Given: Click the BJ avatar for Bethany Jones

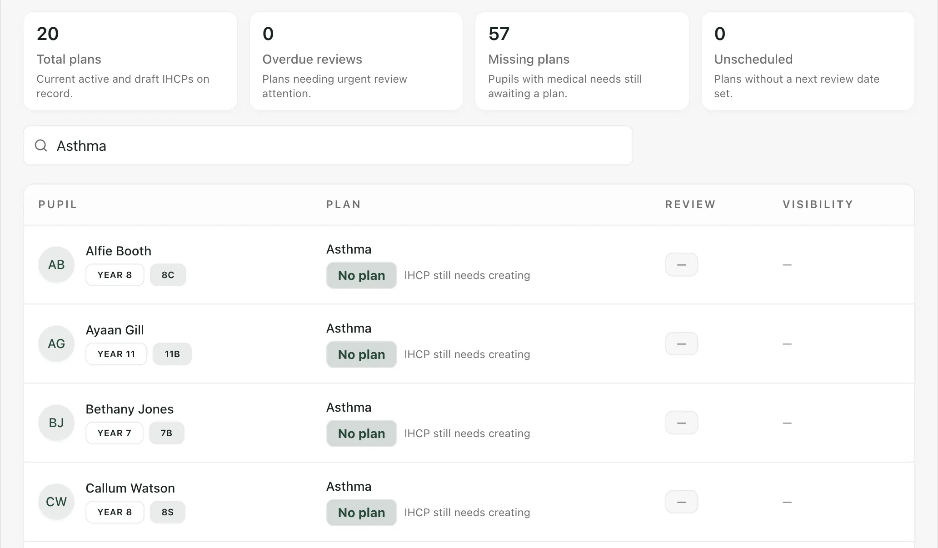Looking at the screenshot, I should [x=56, y=423].
